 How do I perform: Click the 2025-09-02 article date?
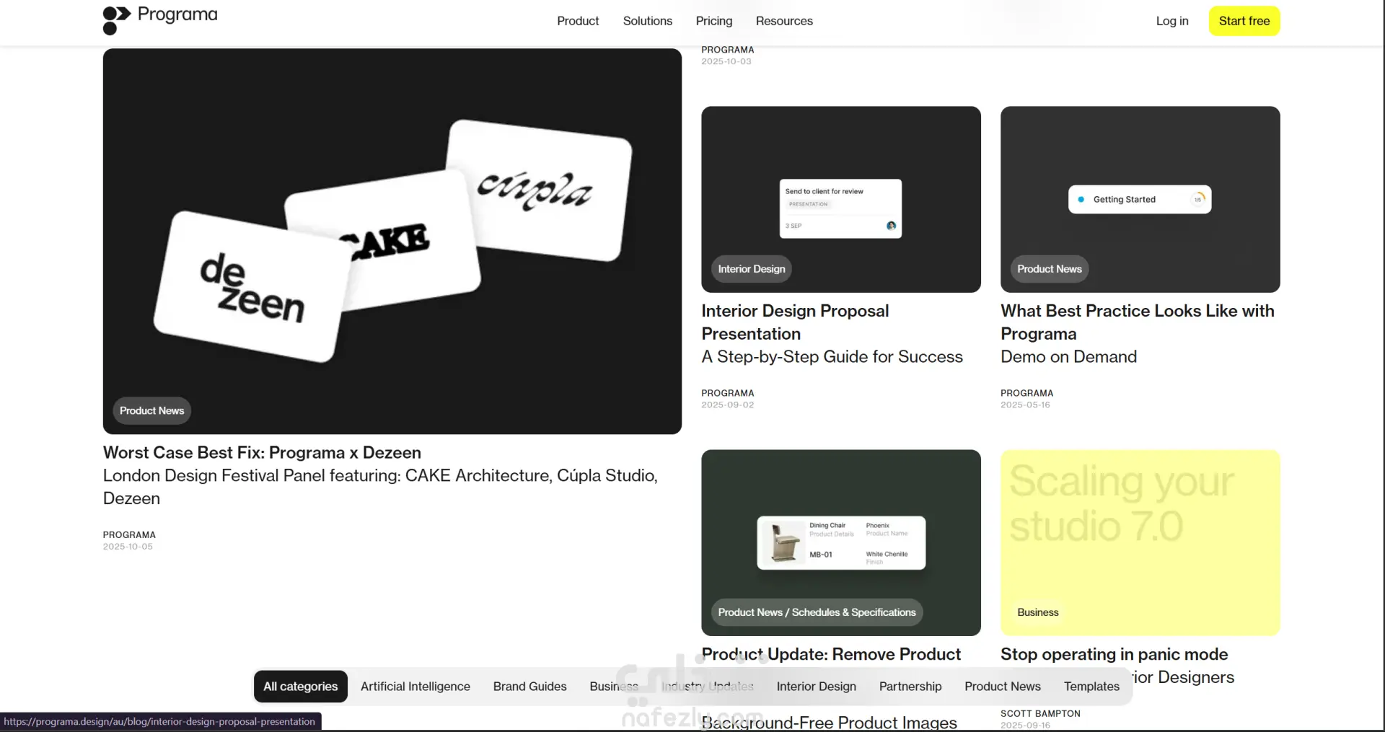click(x=728, y=405)
